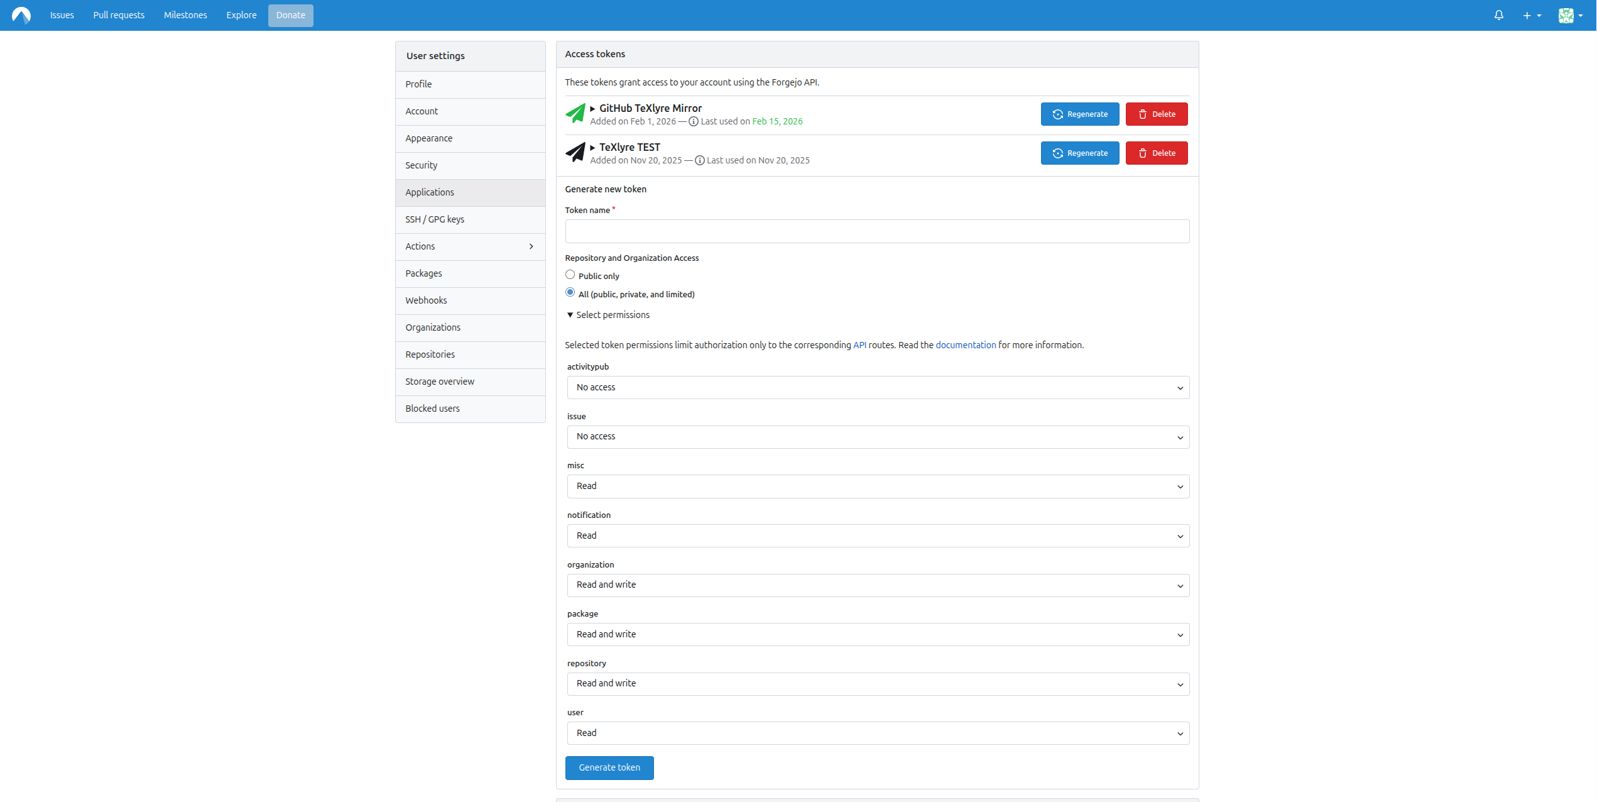Switch to the Explore navigation item

point(241,15)
